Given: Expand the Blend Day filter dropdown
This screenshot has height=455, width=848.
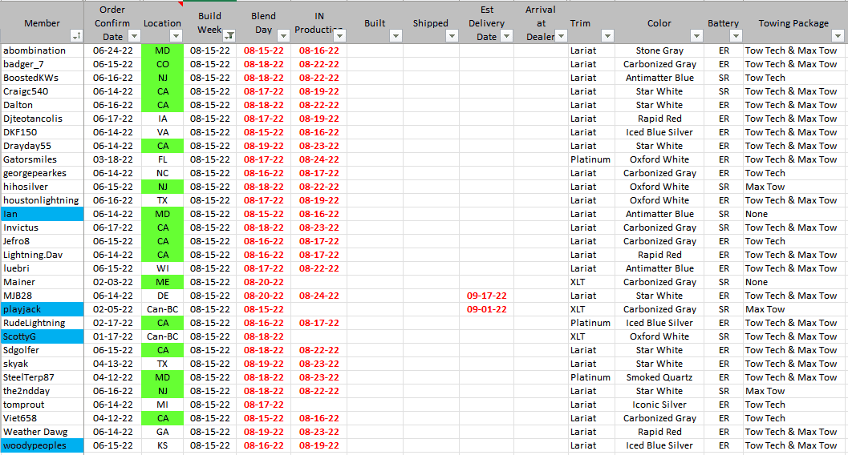Looking at the screenshot, I should coord(284,36).
